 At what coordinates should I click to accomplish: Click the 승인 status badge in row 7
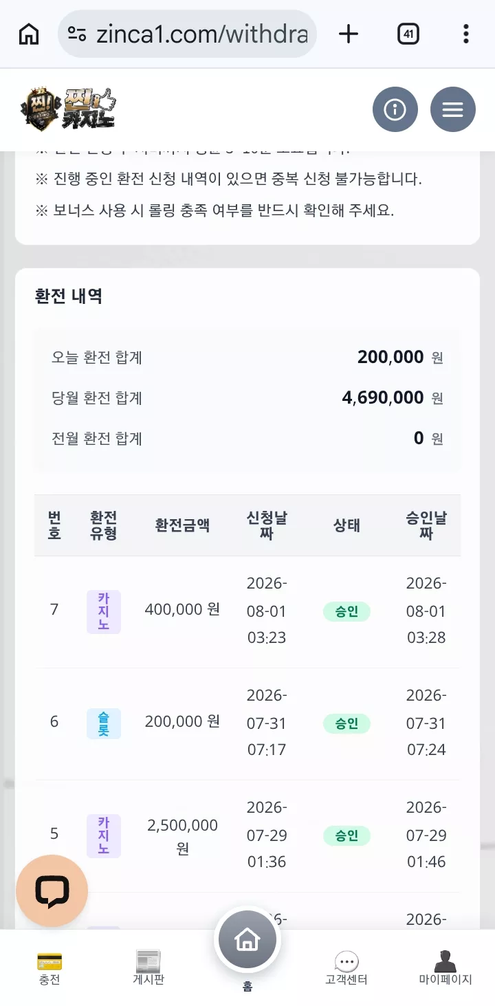click(346, 611)
